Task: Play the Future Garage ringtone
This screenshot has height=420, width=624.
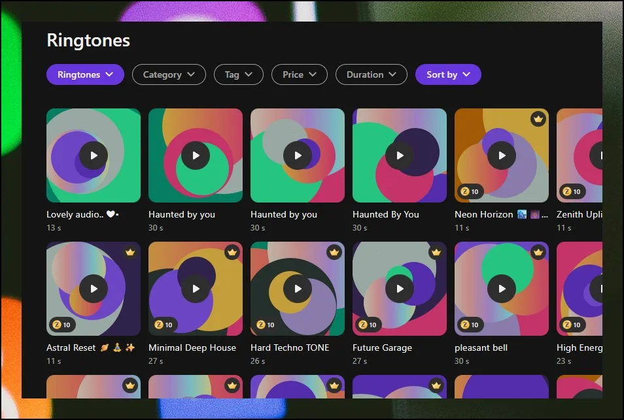Action: point(400,289)
